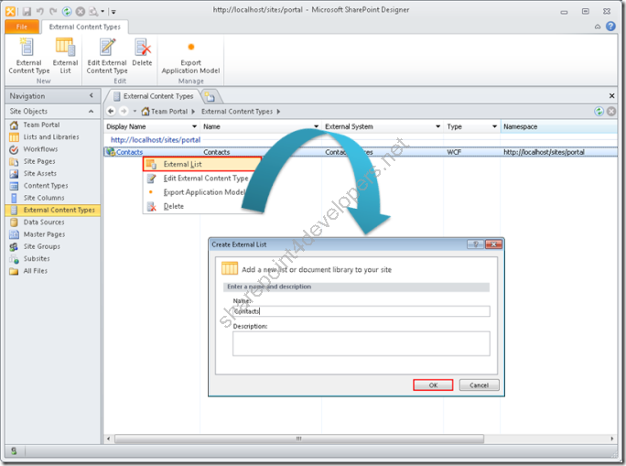This screenshot has height=466, width=626.
Task: Click the horizontal scrollbar thumb
Action: [x=299, y=439]
